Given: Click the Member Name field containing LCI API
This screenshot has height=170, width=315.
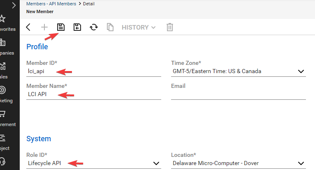Looking at the screenshot, I should [x=93, y=94].
